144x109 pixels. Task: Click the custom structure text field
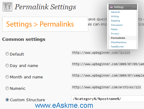tap(108, 99)
